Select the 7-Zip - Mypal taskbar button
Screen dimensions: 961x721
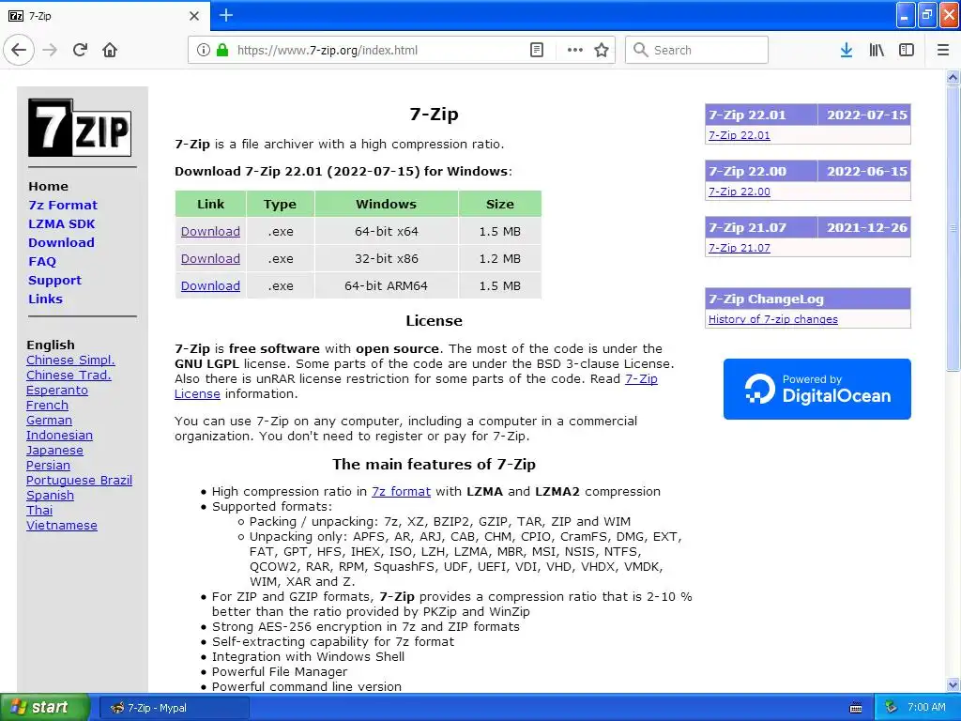tap(174, 708)
